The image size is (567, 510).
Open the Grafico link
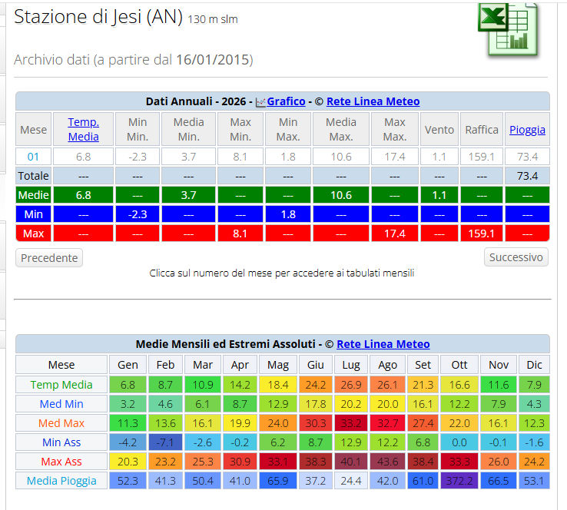pos(286,101)
